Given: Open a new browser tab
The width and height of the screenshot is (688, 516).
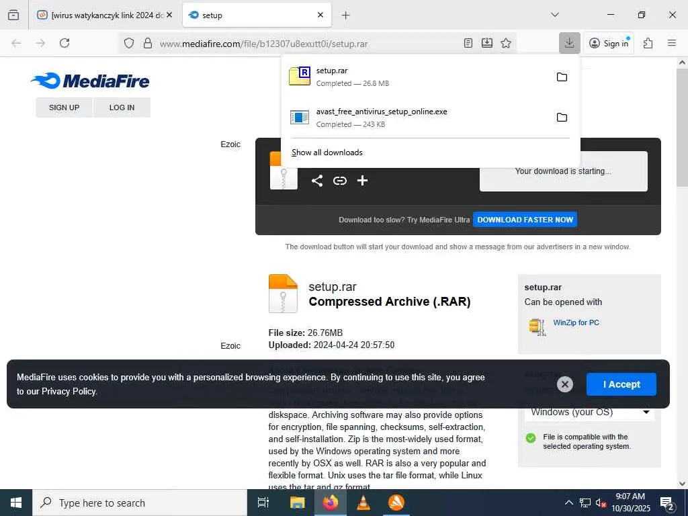Looking at the screenshot, I should pos(346,15).
